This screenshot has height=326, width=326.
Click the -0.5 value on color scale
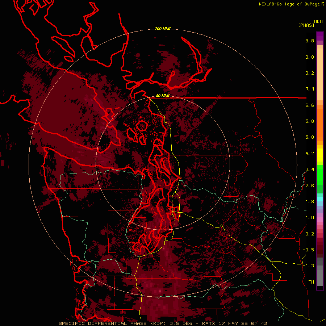[308, 250]
